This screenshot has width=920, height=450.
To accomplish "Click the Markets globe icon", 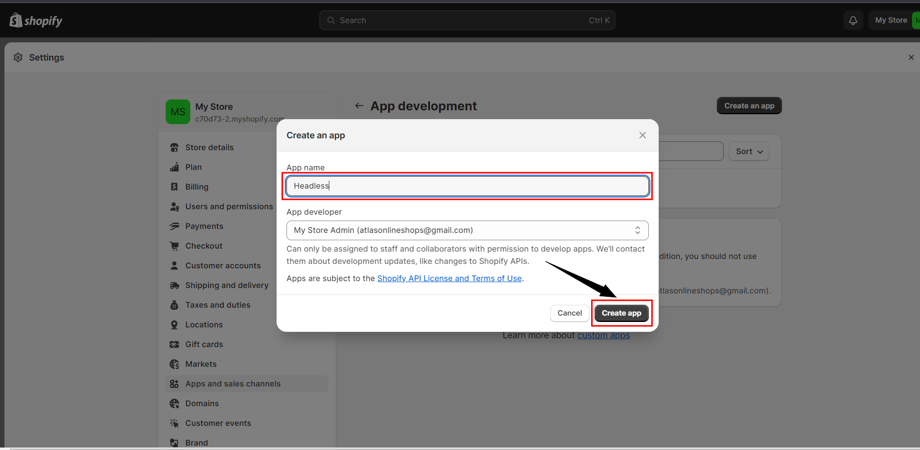I will [174, 364].
